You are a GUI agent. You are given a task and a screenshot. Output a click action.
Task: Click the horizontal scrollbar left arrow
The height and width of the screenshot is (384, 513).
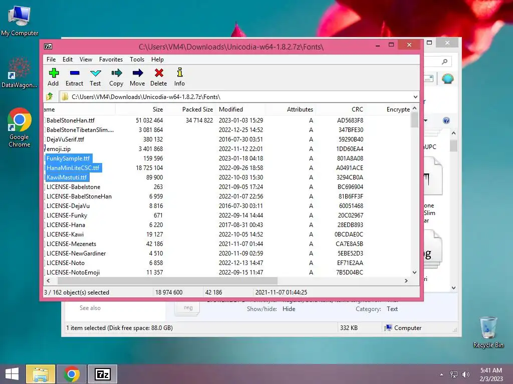click(x=49, y=281)
